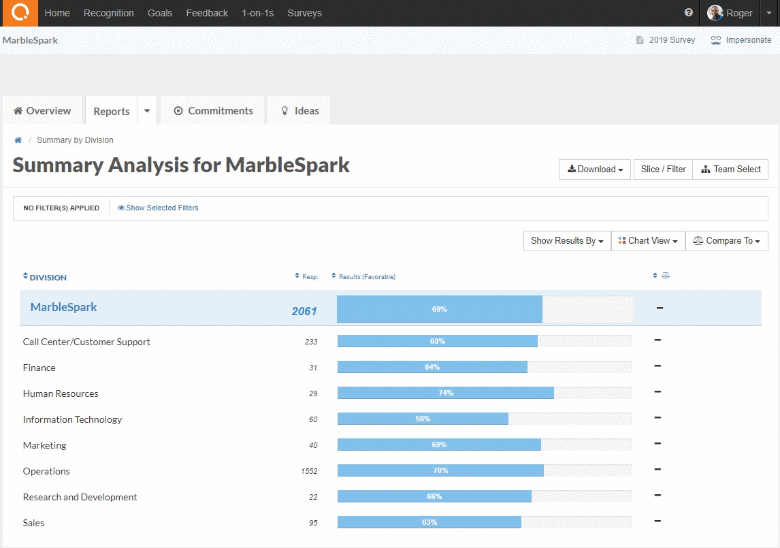Sort by the Resp. column sort icon
The image size is (780, 548).
[x=297, y=276]
